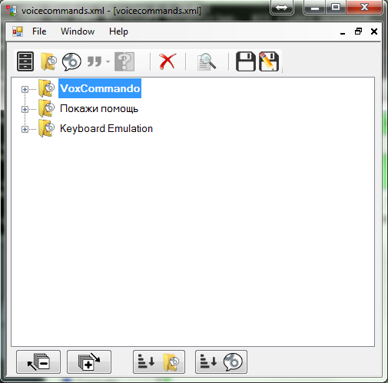Click the command tree cabinet icon in toolbar

[25, 61]
